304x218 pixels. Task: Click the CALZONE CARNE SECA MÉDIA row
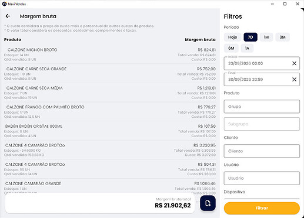110,93
